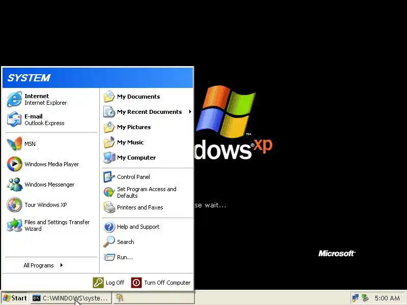
Task: Click the Help and Support question mark icon
Action: [109, 227]
